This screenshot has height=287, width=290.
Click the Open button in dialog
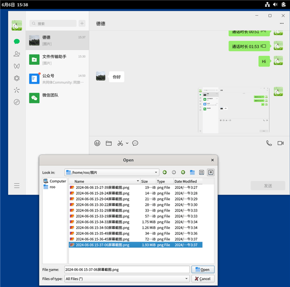click(x=203, y=270)
